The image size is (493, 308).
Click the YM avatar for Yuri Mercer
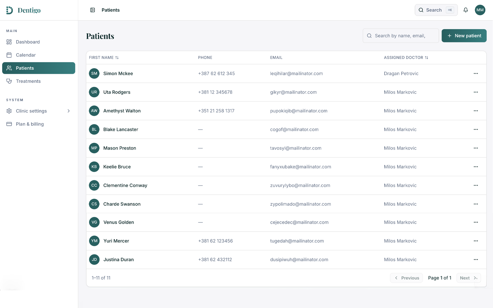[94, 241]
